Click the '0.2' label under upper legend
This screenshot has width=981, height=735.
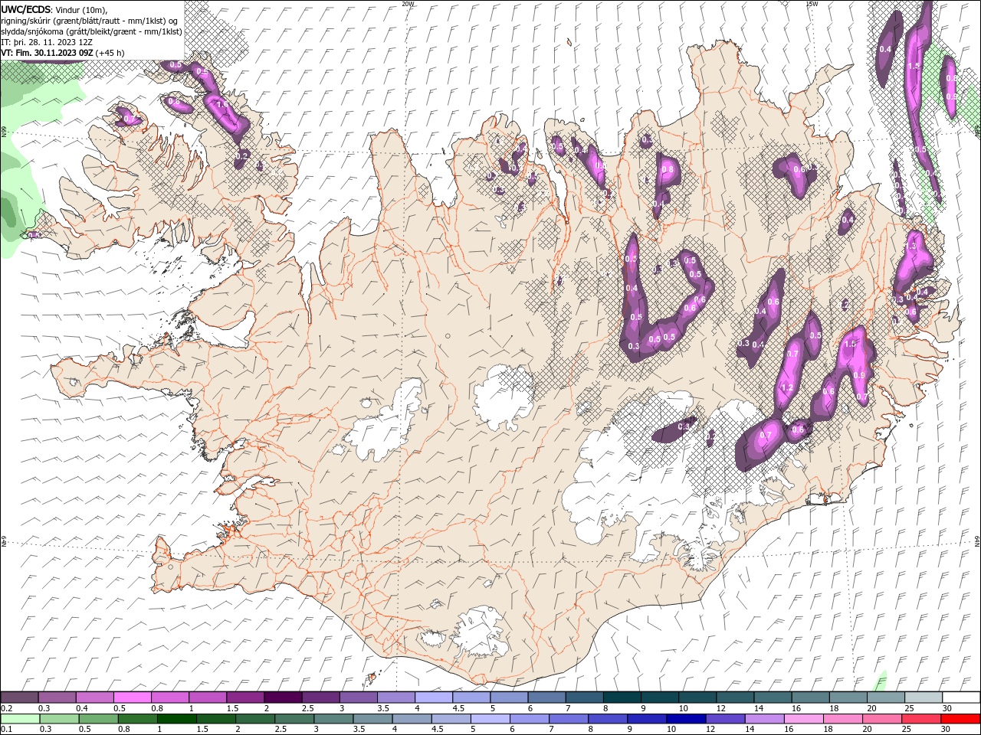(5, 708)
